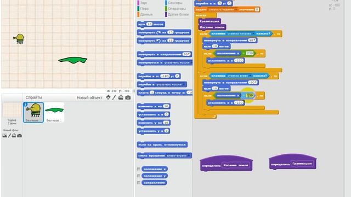Toggle положение y reporter checkbox
Image resolution: width=351 pixels, height=197 pixels.
139,176
